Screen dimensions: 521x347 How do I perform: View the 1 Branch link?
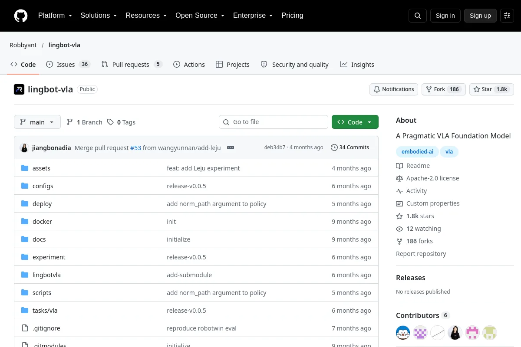[x=84, y=122]
